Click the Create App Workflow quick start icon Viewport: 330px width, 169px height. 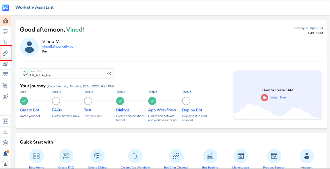point(135,156)
